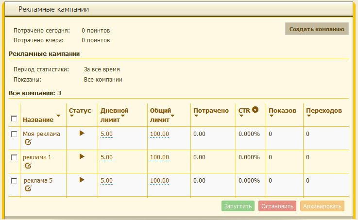This screenshot has width=358, height=220.
Task: Click the Создать компанию button
Action: 317,29
